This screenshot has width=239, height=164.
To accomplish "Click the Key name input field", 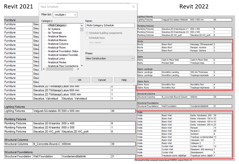I will [112, 47].
